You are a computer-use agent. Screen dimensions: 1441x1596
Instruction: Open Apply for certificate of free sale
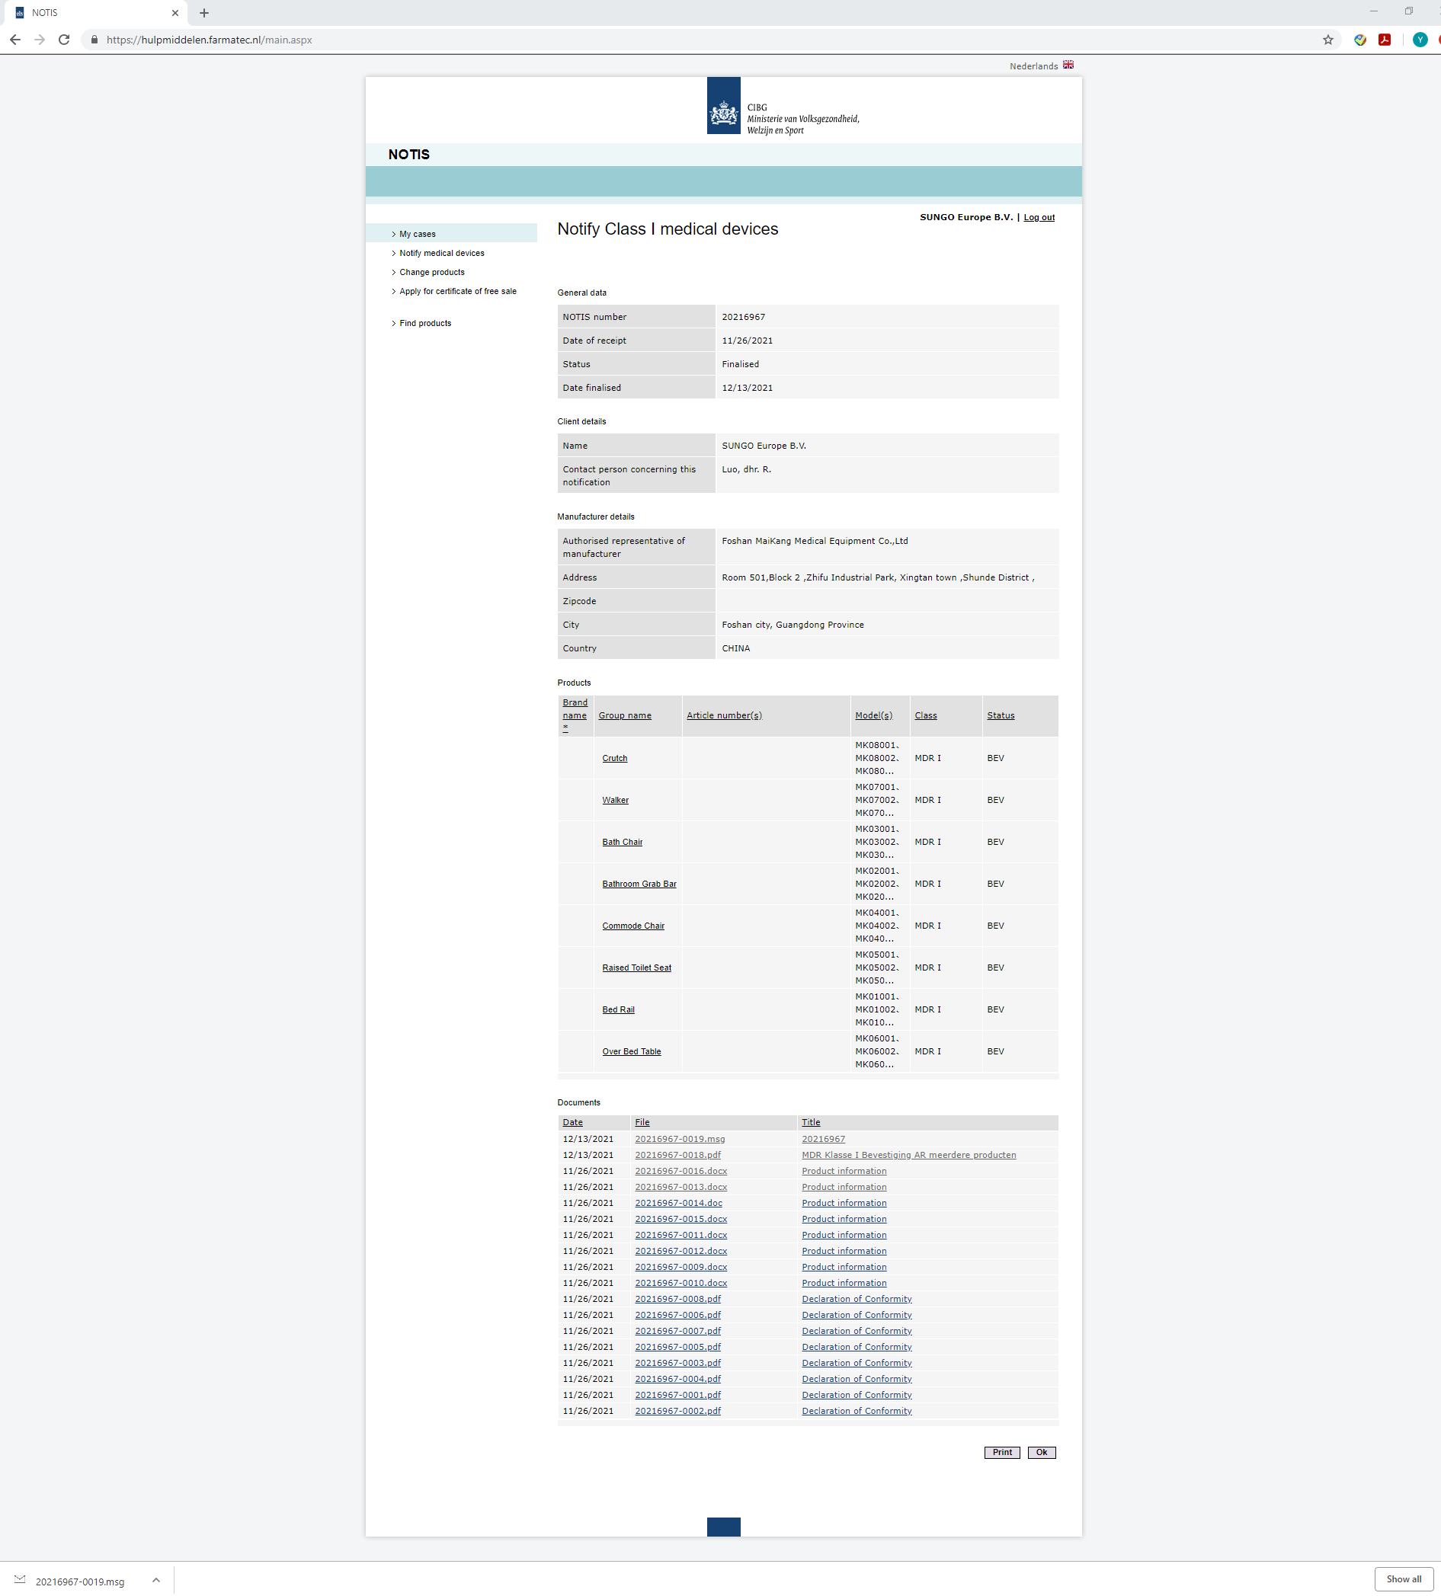coord(458,291)
